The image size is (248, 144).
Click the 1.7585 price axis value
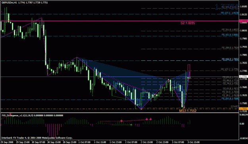pyautogui.click(x=244, y=104)
